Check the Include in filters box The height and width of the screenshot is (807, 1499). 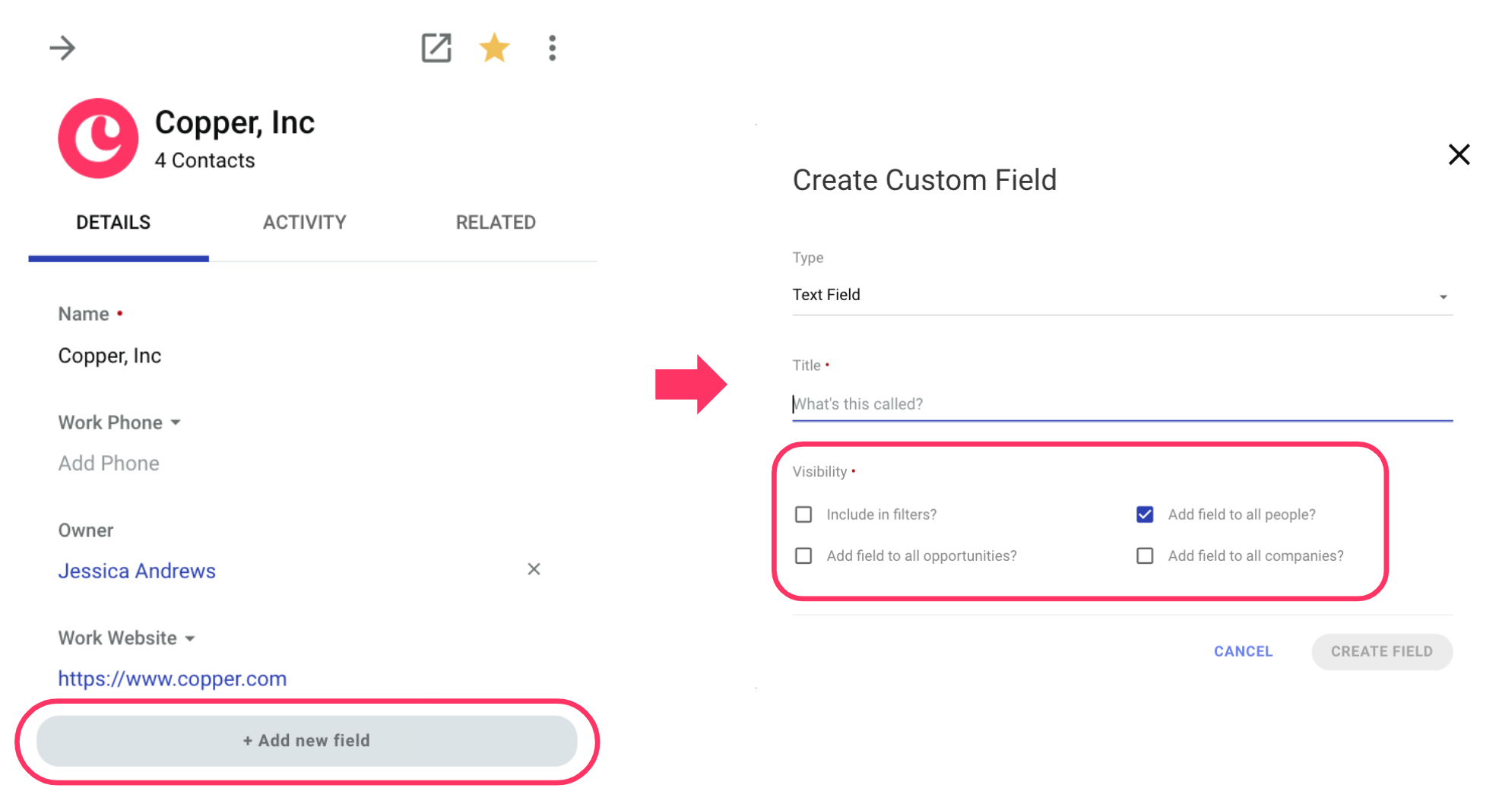click(x=803, y=514)
